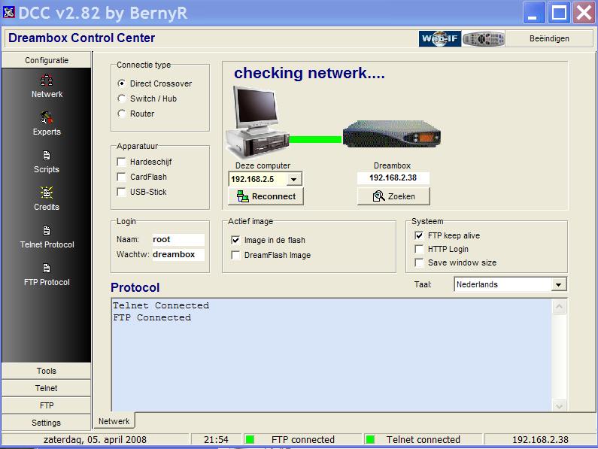Click the green FTP status indicator
The height and width of the screenshot is (449, 598).
(250, 439)
